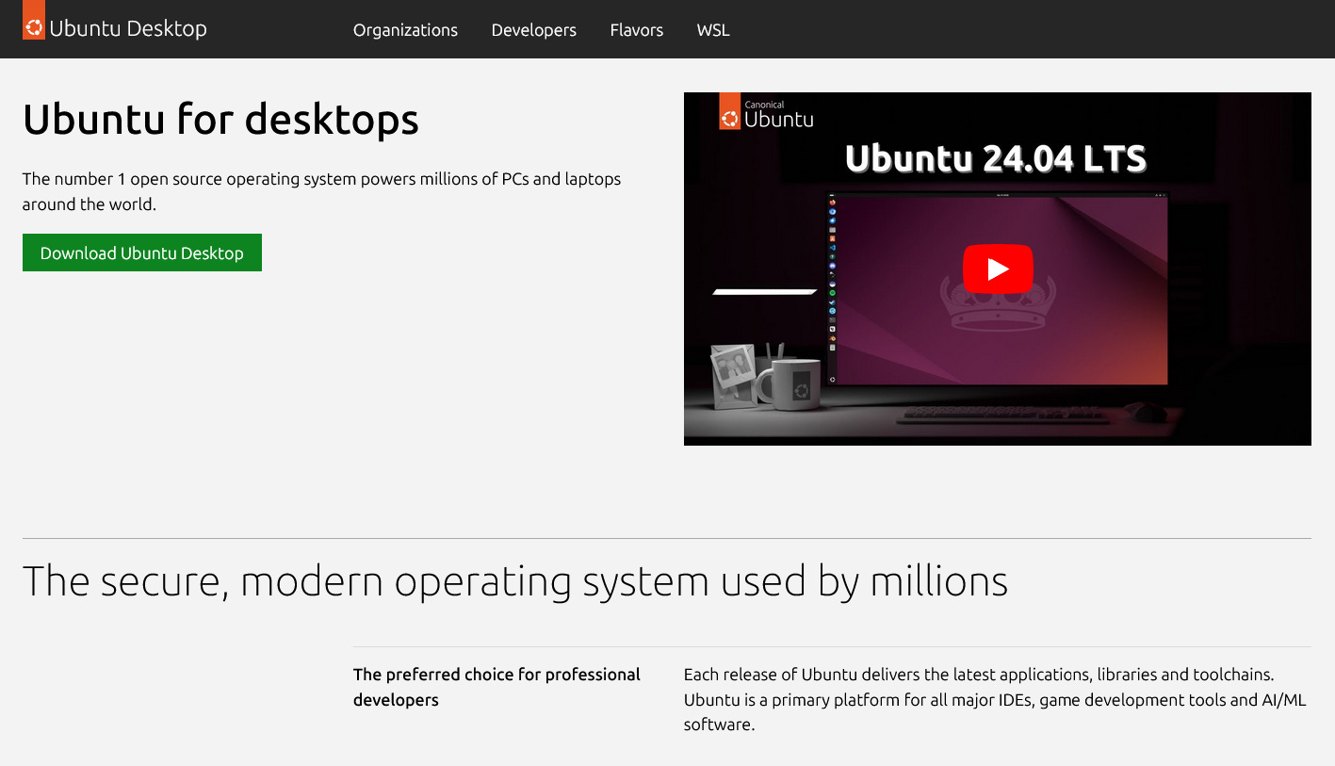Image resolution: width=1335 pixels, height=766 pixels.
Task: Click the "number 1 open source operating system" paragraph
Action: 322,191
